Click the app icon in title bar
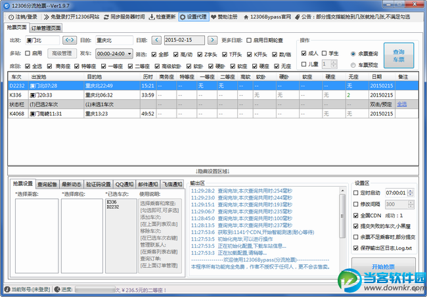The height and width of the screenshot is (297, 427). 7,5
